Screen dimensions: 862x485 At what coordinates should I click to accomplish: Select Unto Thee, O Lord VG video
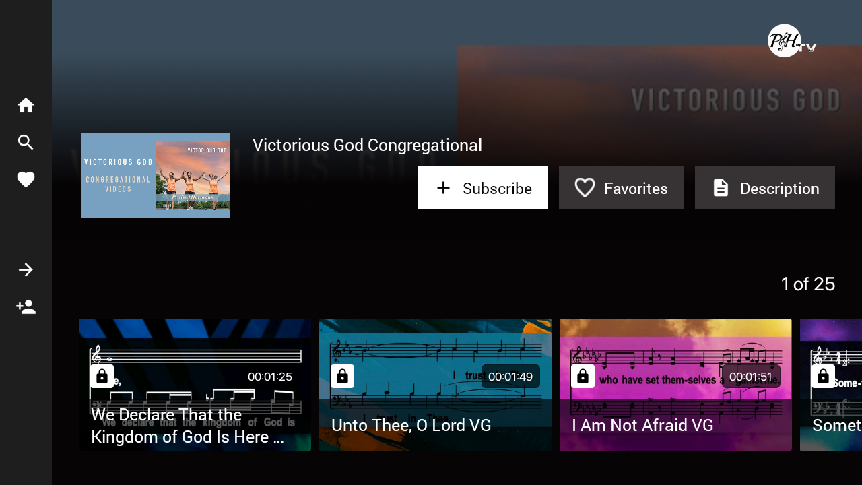tap(435, 385)
